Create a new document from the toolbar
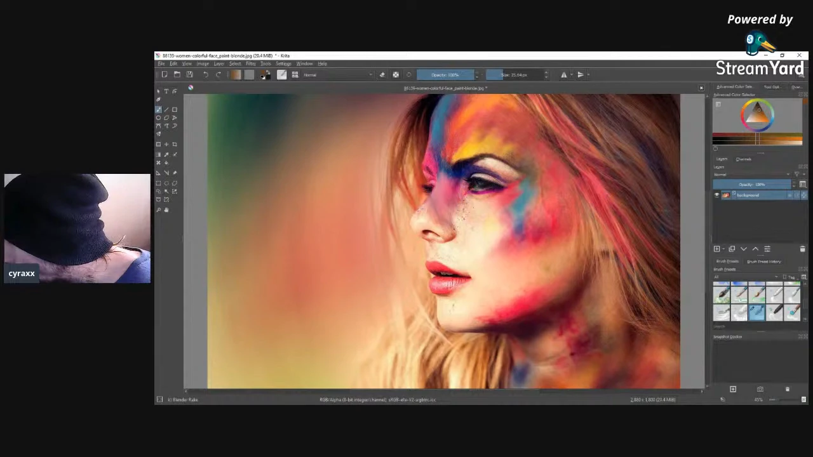The height and width of the screenshot is (457, 813). tap(165, 75)
